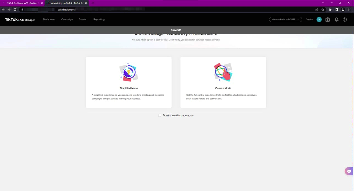The width and height of the screenshot is (354, 191).
Task: Click the Simplified Mode illustration
Action: pyautogui.click(x=129, y=72)
